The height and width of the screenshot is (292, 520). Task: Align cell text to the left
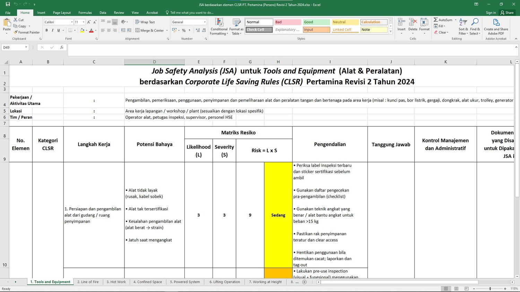103,30
